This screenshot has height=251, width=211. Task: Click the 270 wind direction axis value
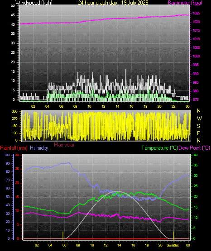click(14, 119)
